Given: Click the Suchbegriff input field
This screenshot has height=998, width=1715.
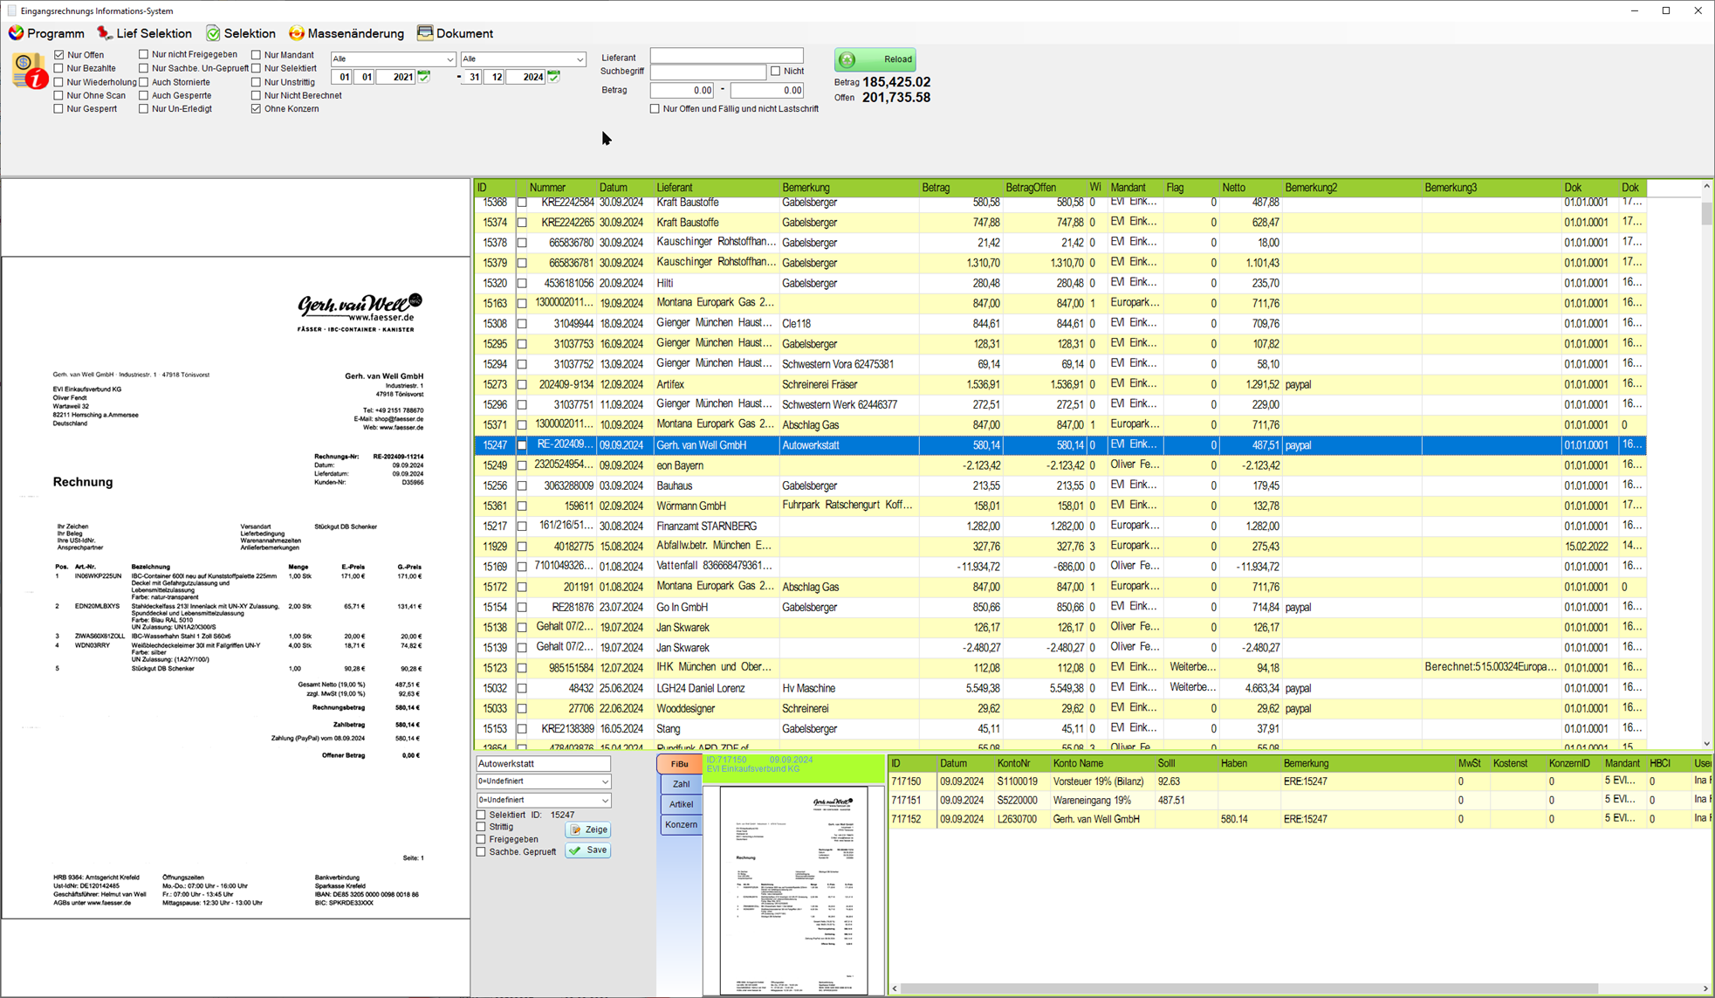Looking at the screenshot, I should tap(708, 72).
